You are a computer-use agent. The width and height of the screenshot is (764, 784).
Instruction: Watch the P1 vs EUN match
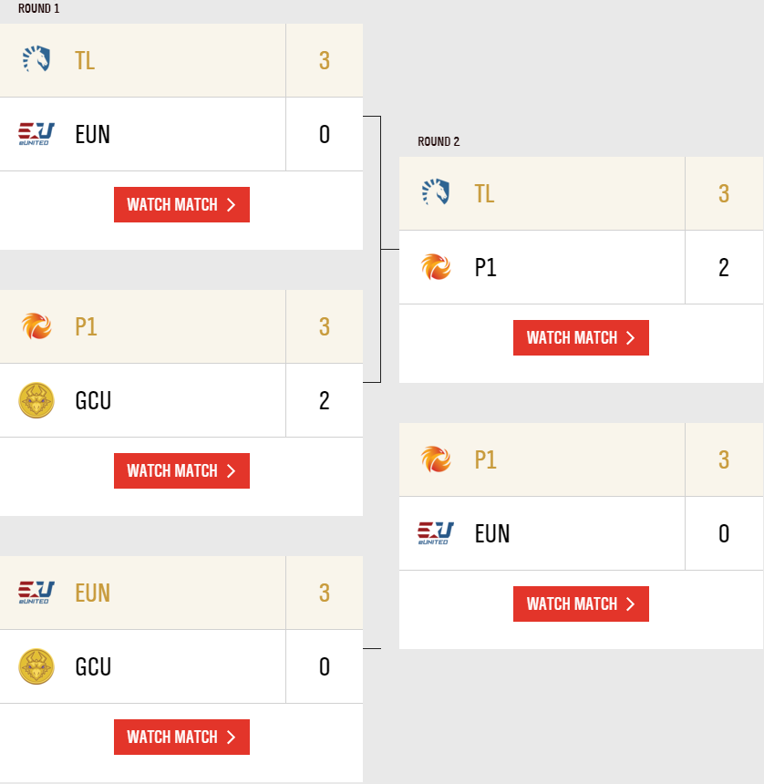tap(581, 604)
